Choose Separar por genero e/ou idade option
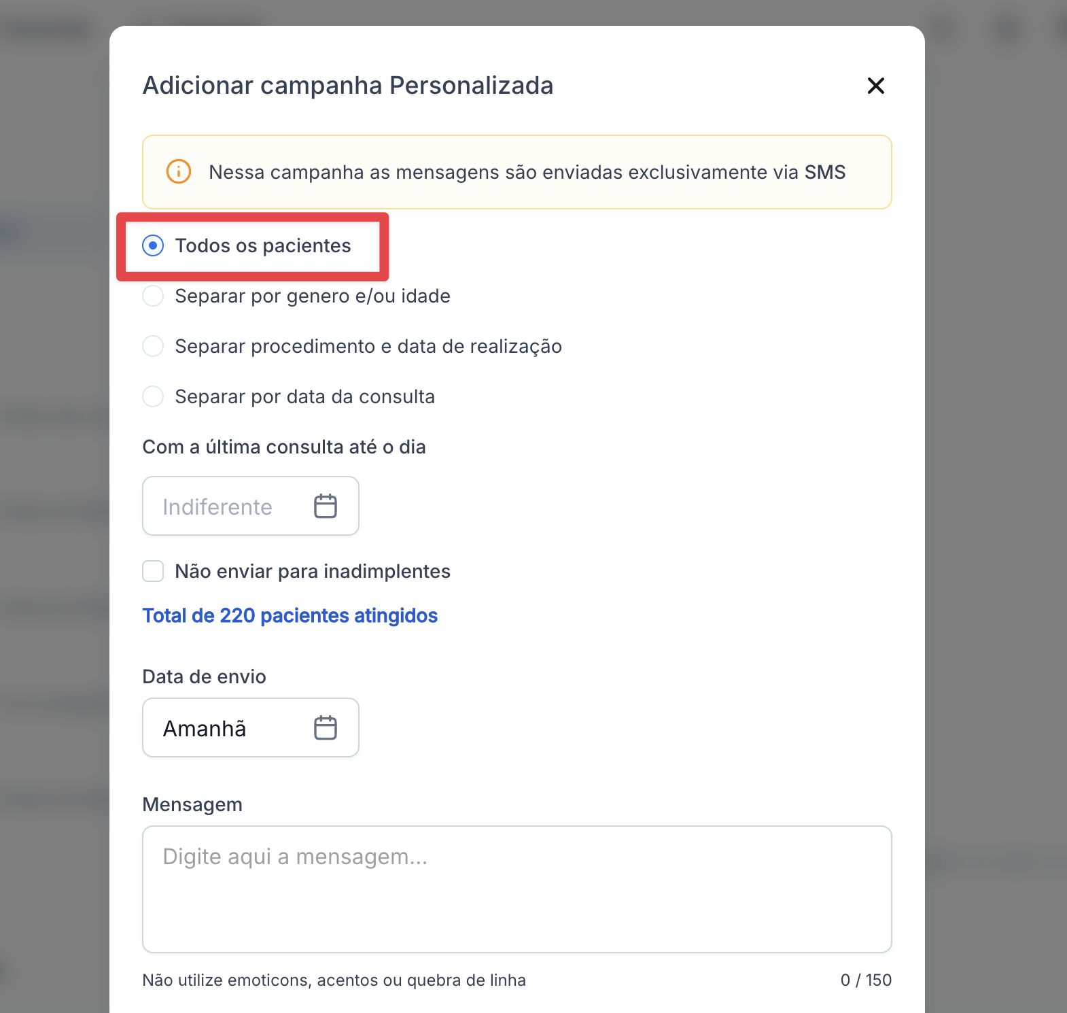Image resolution: width=1067 pixels, height=1013 pixels. point(153,296)
